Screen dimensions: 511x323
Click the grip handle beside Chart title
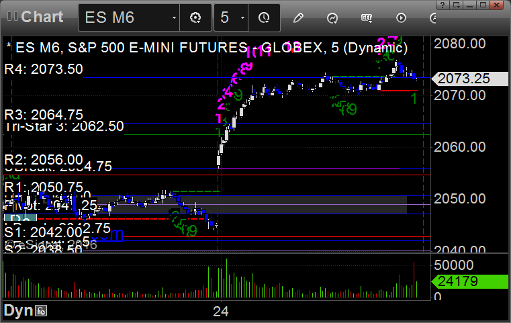pyautogui.click(x=12, y=16)
